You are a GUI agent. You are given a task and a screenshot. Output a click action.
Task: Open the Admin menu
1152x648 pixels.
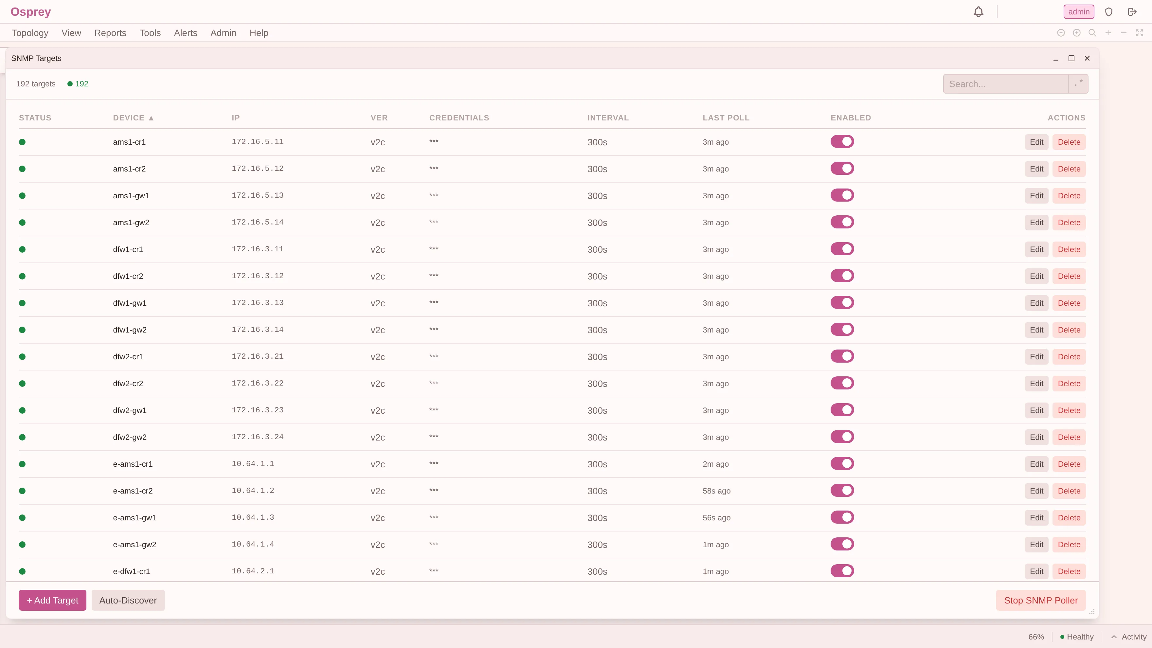tap(223, 33)
